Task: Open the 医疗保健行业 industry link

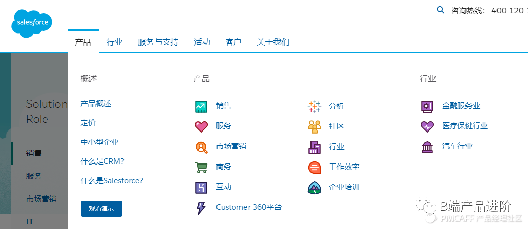Action: point(465,126)
